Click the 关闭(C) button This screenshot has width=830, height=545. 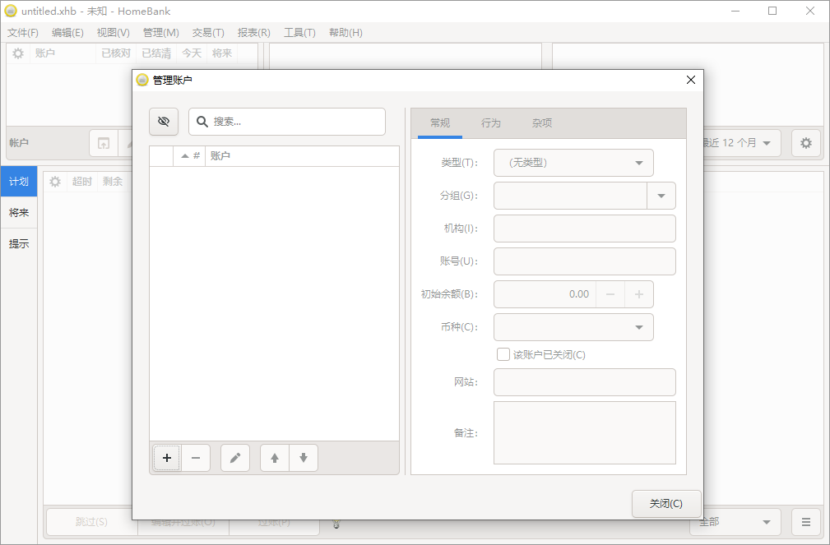click(x=666, y=504)
